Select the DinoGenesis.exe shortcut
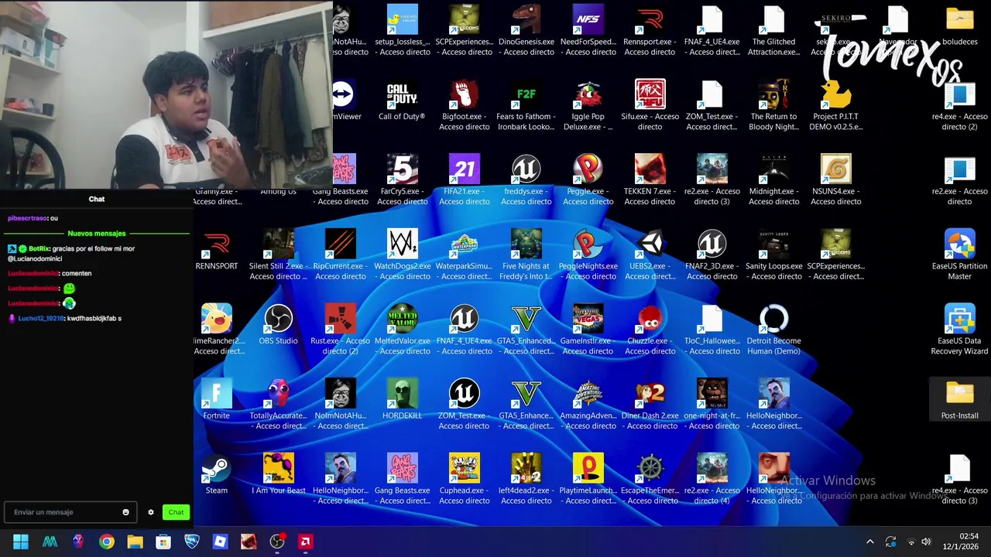The image size is (991, 557). pyautogui.click(x=526, y=31)
